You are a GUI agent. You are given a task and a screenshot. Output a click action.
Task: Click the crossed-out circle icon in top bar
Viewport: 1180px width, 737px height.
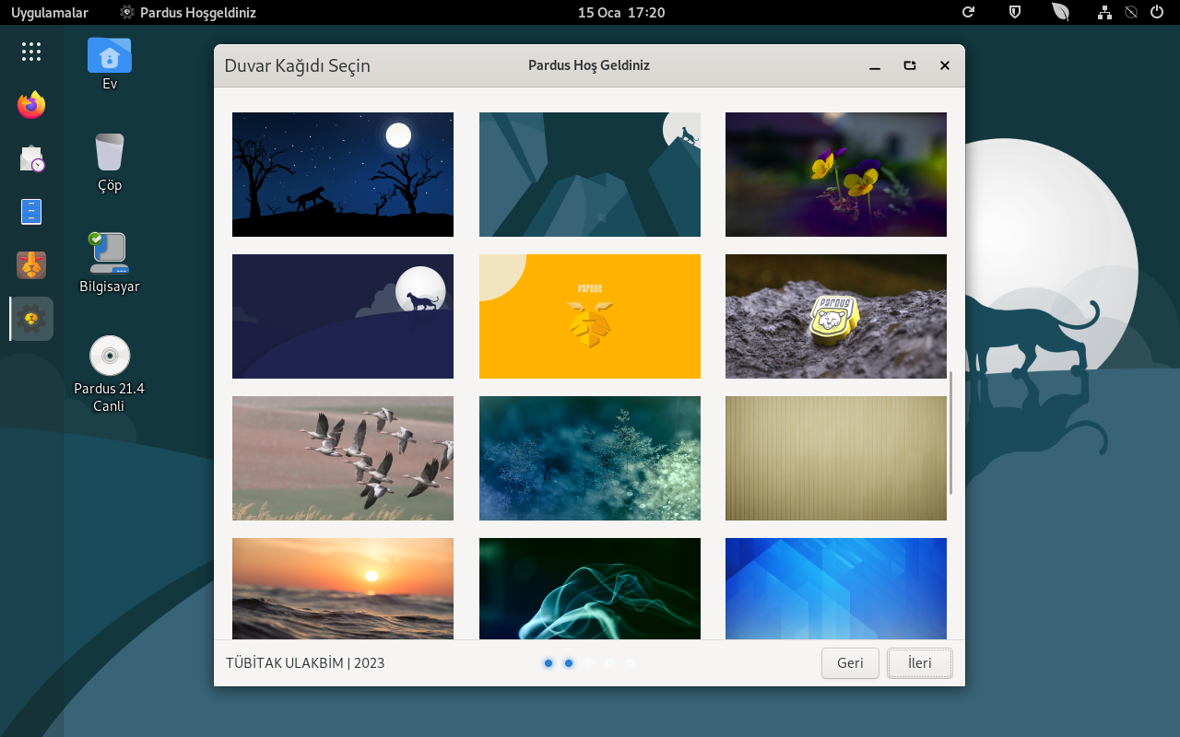coord(1131,12)
